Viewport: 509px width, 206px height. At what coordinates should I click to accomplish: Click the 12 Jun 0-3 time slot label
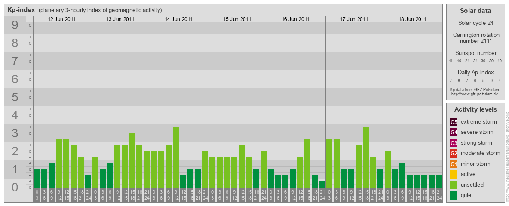tap(37, 195)
